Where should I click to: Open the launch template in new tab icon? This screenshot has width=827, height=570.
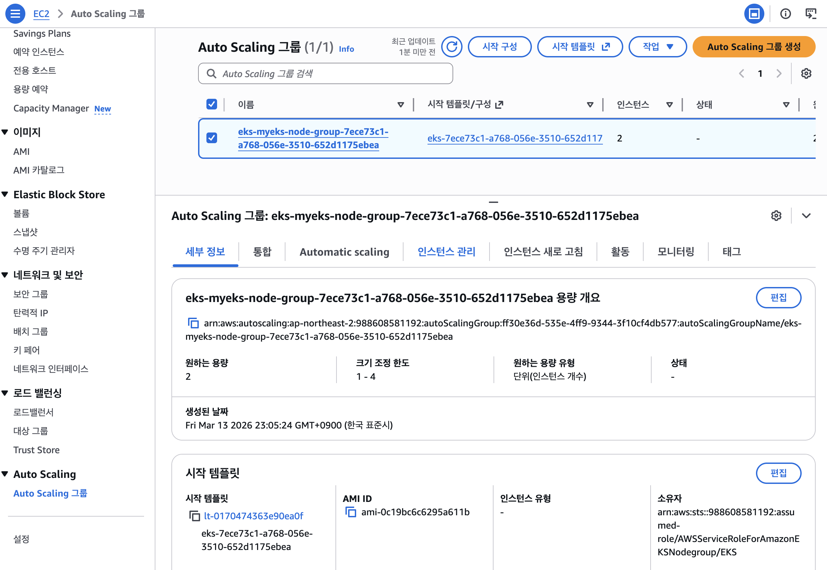(x=606, y=46)
